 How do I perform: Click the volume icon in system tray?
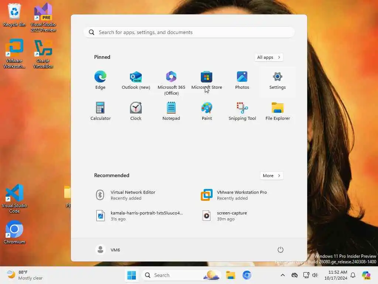315,275
